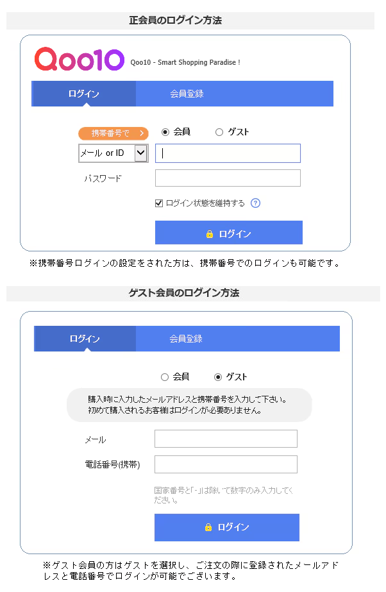Toggle the ログイン状態を維持する checkbox
The width and height of the screenshot is (386, 592).
coord(159,203)
